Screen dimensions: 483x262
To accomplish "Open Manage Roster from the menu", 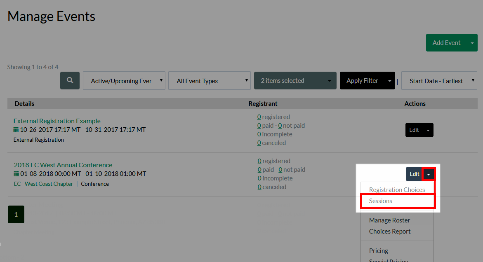I will coord(389,220).
